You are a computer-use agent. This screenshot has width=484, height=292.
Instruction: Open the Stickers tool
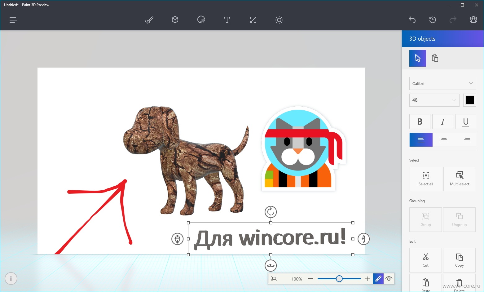pyautogui.click(x=201, y=20)
